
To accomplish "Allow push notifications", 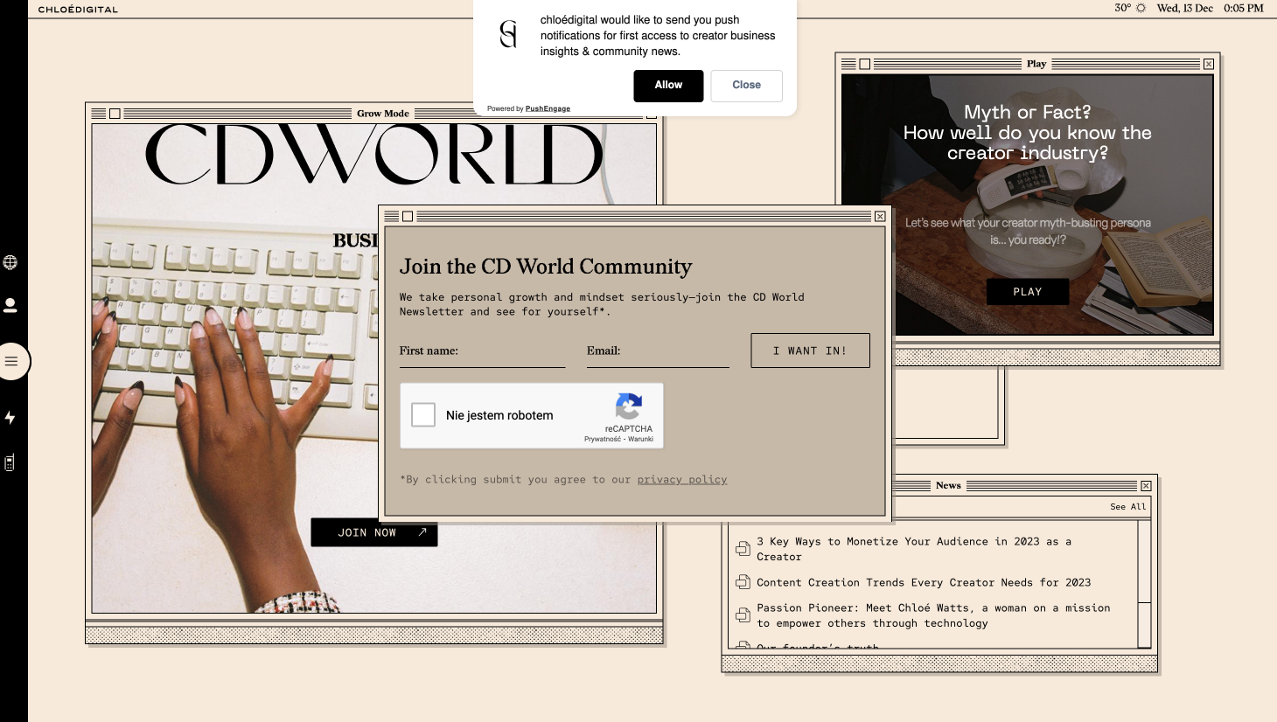I will [x=668, y=86].
